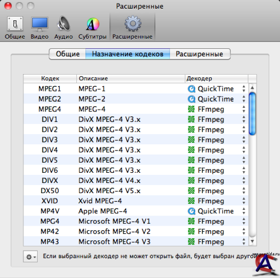The width and height of the screenshot is (280, 278).
Task: Choose decoder for MP4V codec
Action: (216, 211)
